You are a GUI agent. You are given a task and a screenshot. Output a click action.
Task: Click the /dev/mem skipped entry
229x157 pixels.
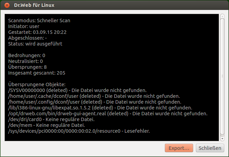46,125
